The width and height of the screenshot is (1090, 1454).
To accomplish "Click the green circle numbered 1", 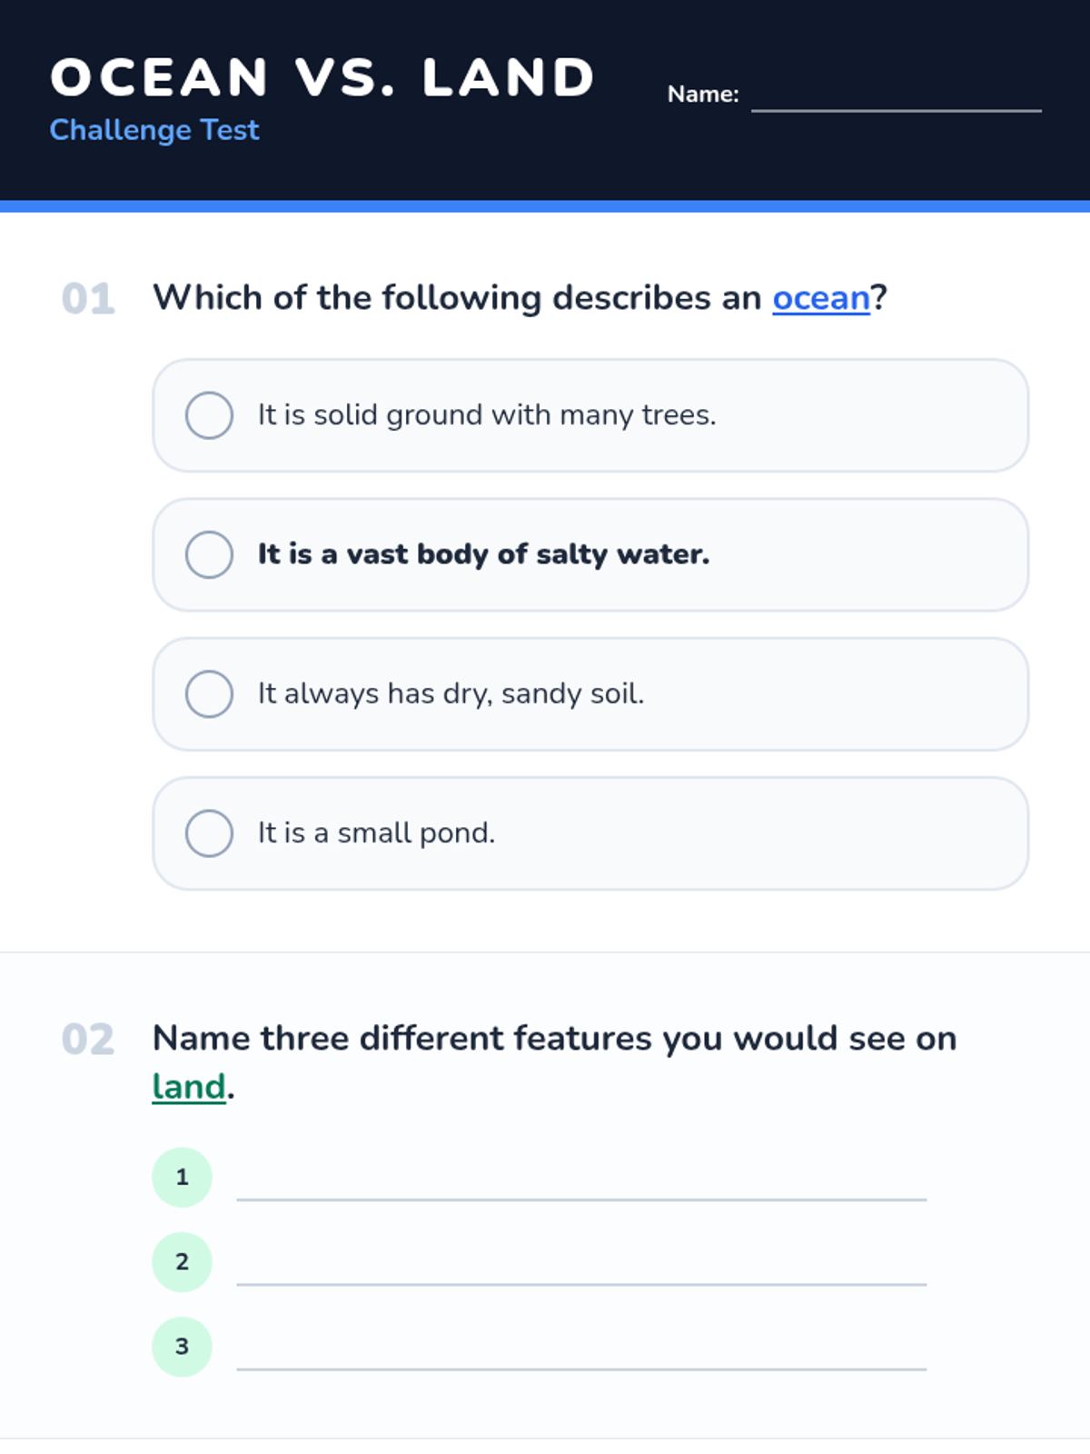I will 182,1177.
